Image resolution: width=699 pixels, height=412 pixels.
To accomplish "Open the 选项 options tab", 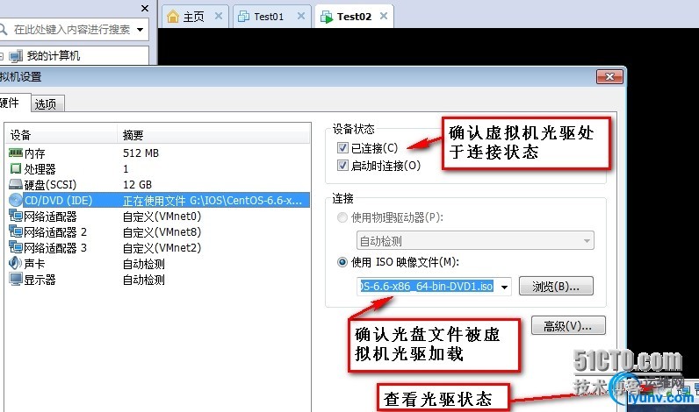I will (x=46, y=103).
